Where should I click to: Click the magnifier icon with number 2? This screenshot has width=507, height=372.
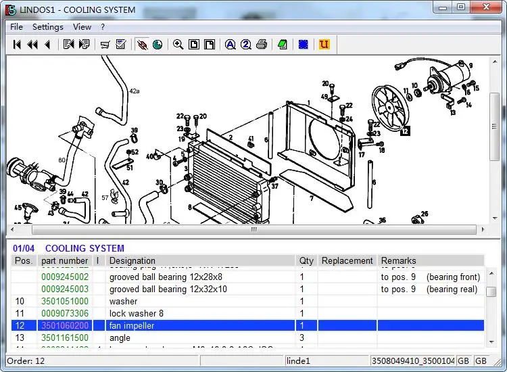[x=246, y=45]
